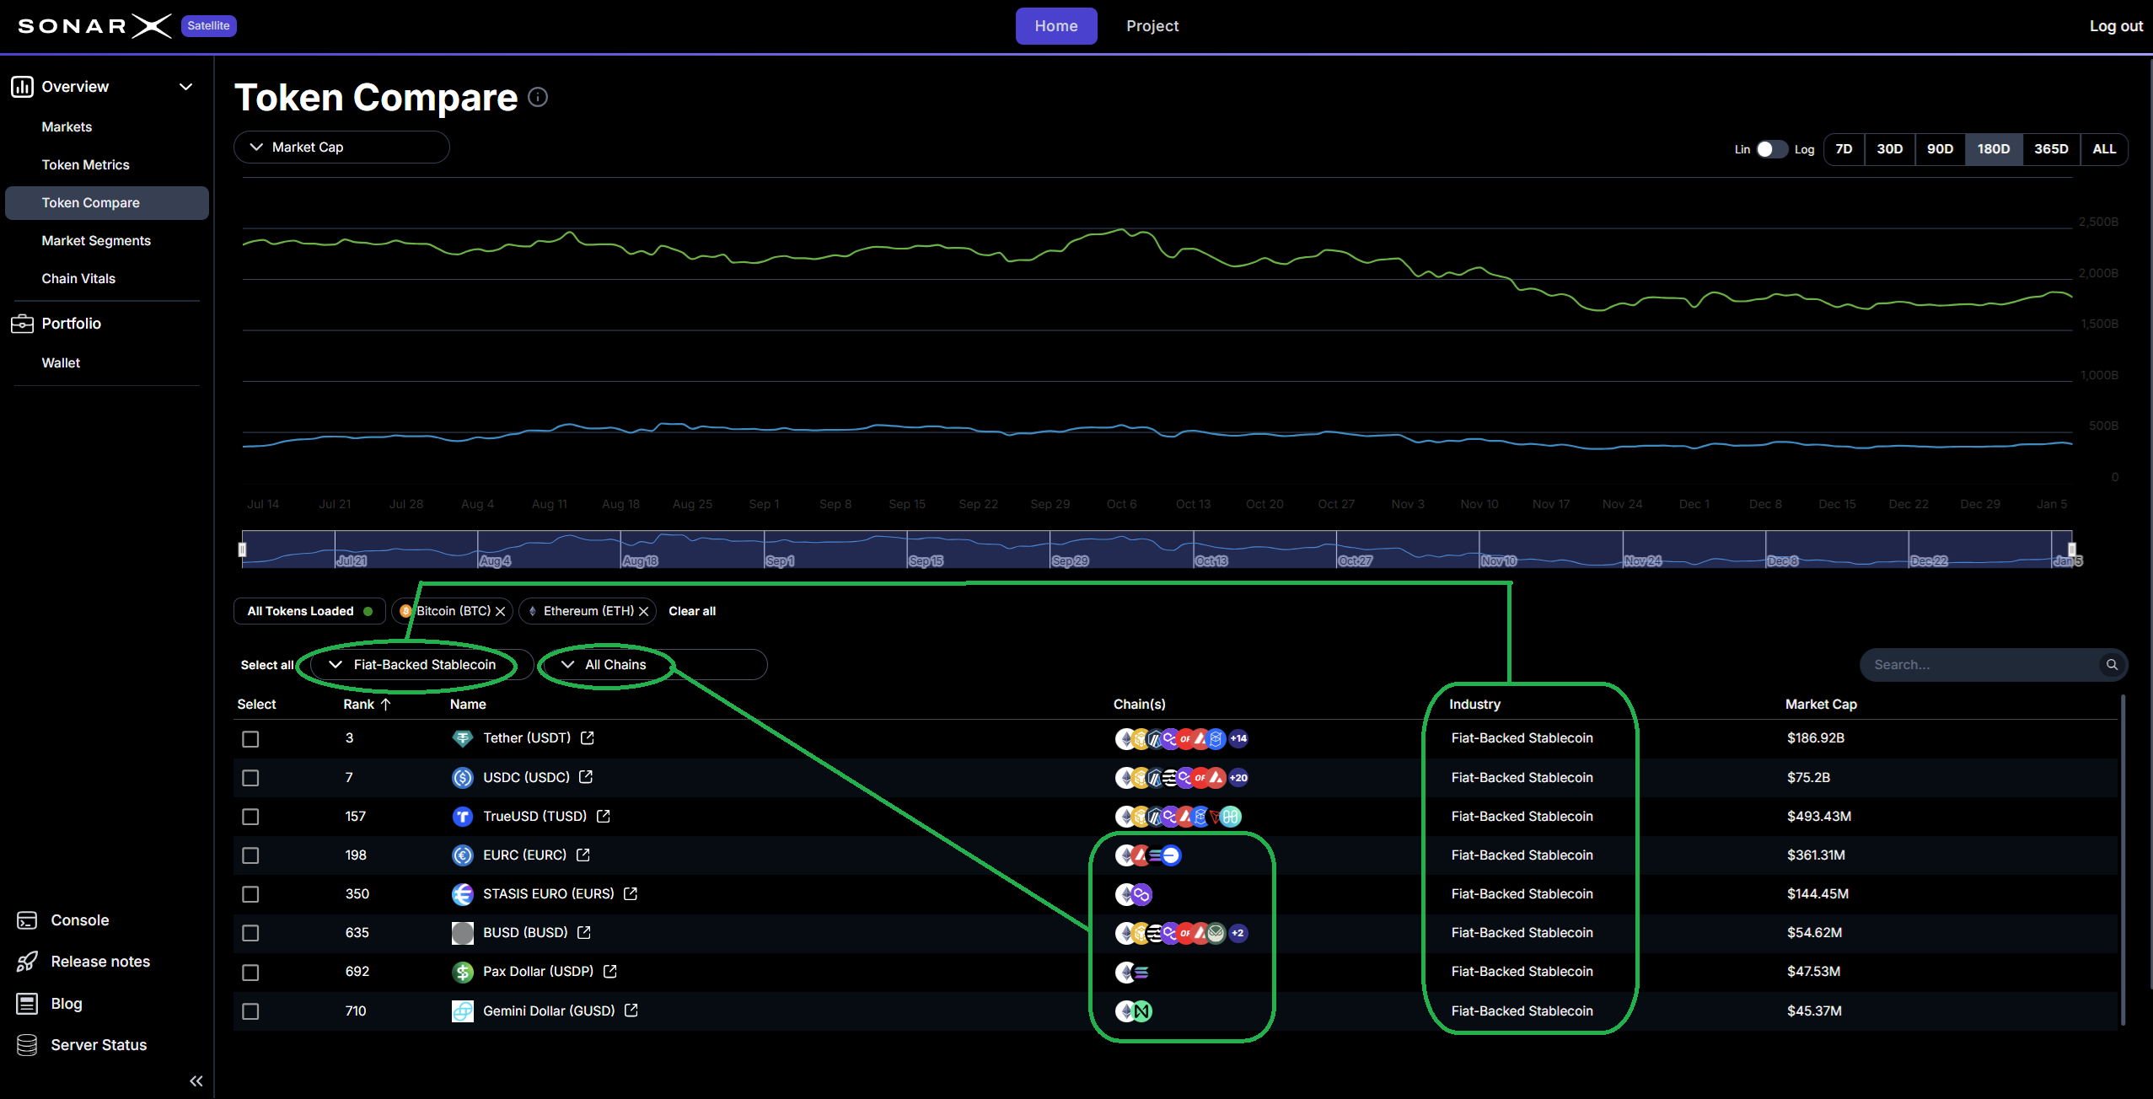Screen dimensions: 2153x1099
Task: Select the Portfolio icon in the sidebar
Action: point(22,323)
